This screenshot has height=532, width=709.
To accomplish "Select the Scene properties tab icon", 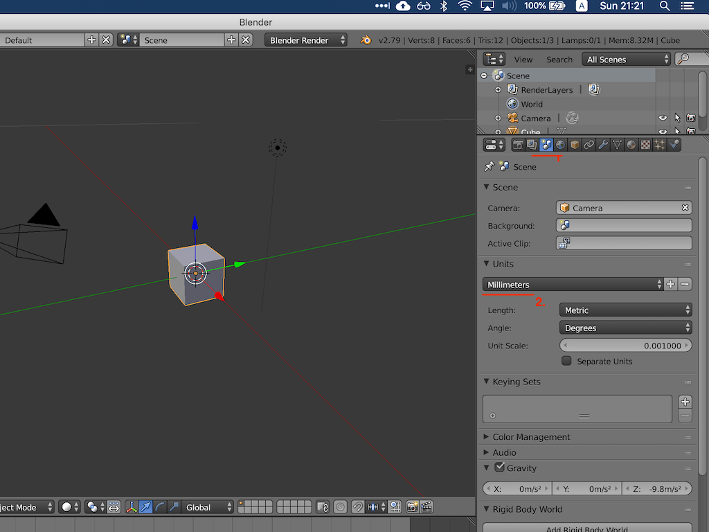I will [x=546, y=145].
